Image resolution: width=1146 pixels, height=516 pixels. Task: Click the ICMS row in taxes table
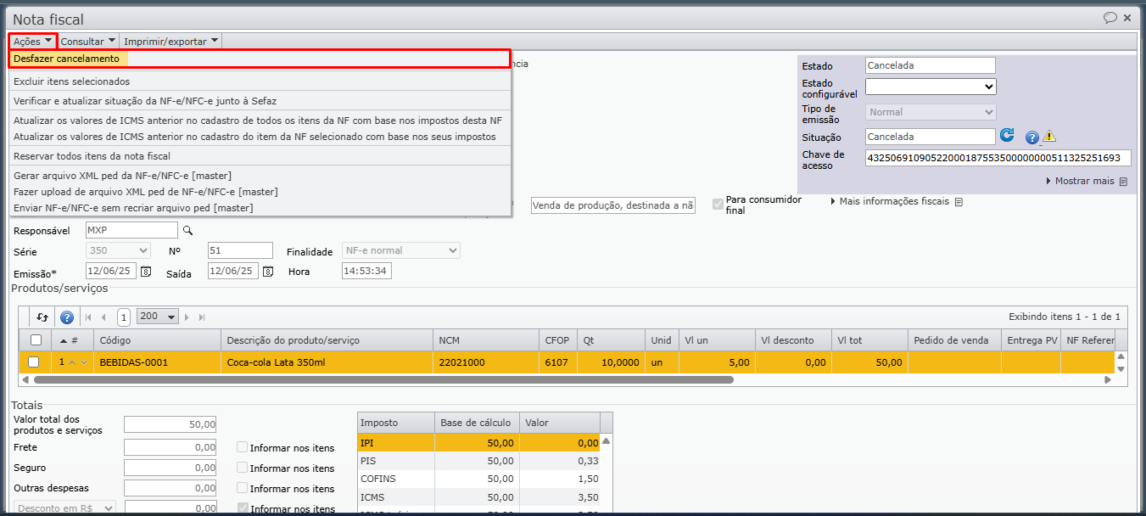coord(479,497)
